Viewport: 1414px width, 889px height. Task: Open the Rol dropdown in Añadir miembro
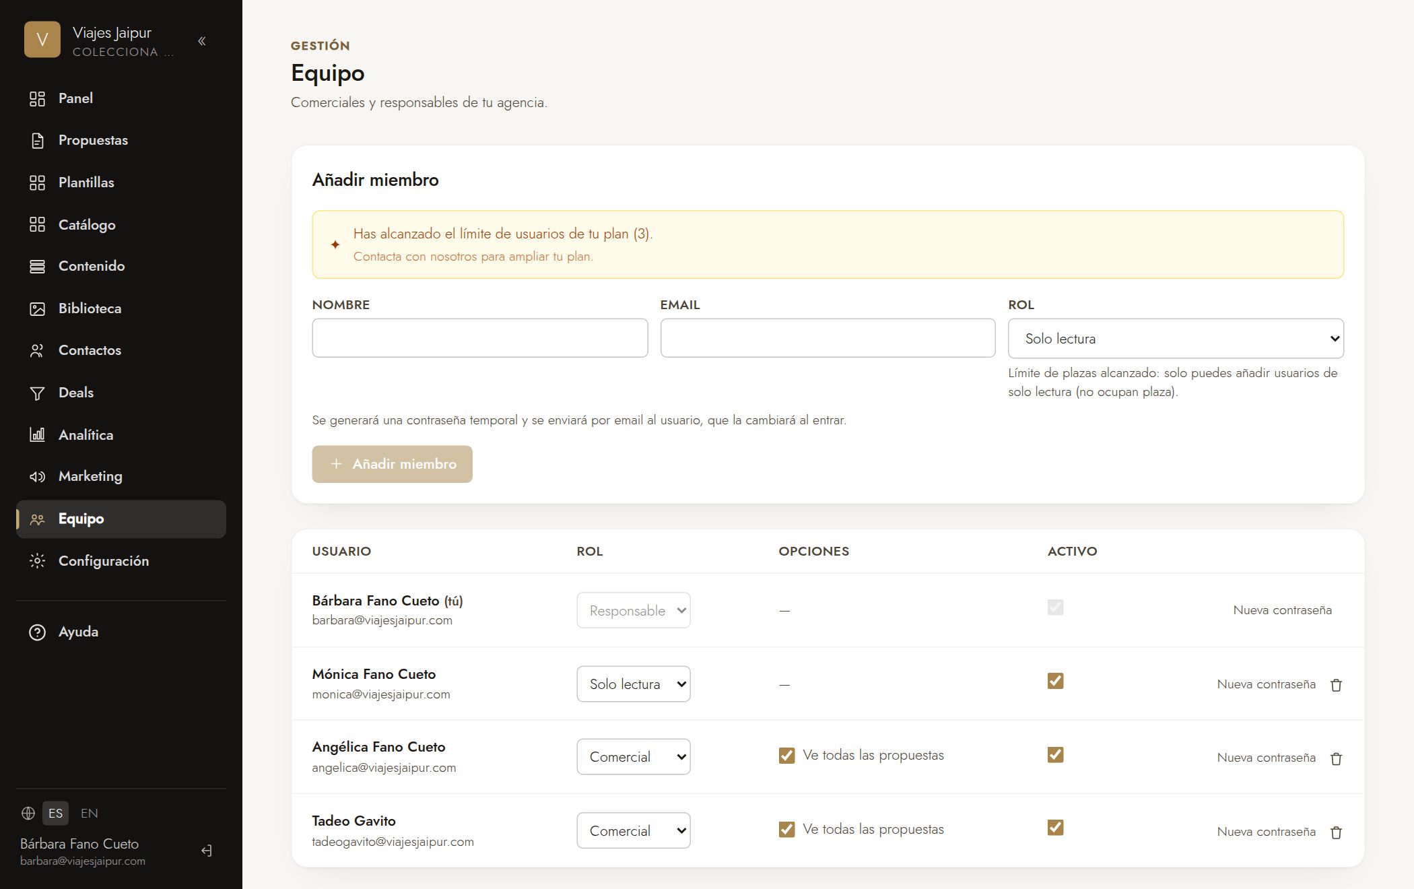(x=1176, y=338)
